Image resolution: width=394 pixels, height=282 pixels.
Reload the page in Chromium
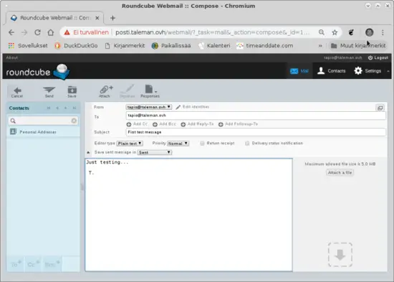pos(38,32)
